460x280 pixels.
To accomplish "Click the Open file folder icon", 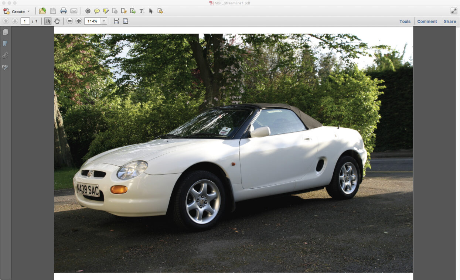I will click(43, 11).
